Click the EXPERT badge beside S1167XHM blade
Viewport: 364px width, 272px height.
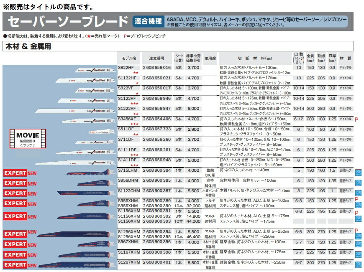15,254
